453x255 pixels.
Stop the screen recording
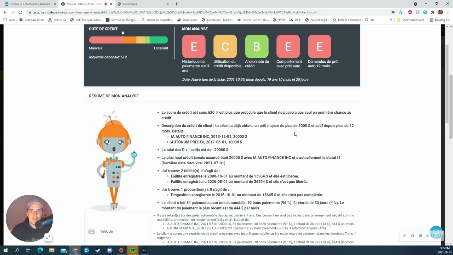pyautogui.click(x=420, y=236)
